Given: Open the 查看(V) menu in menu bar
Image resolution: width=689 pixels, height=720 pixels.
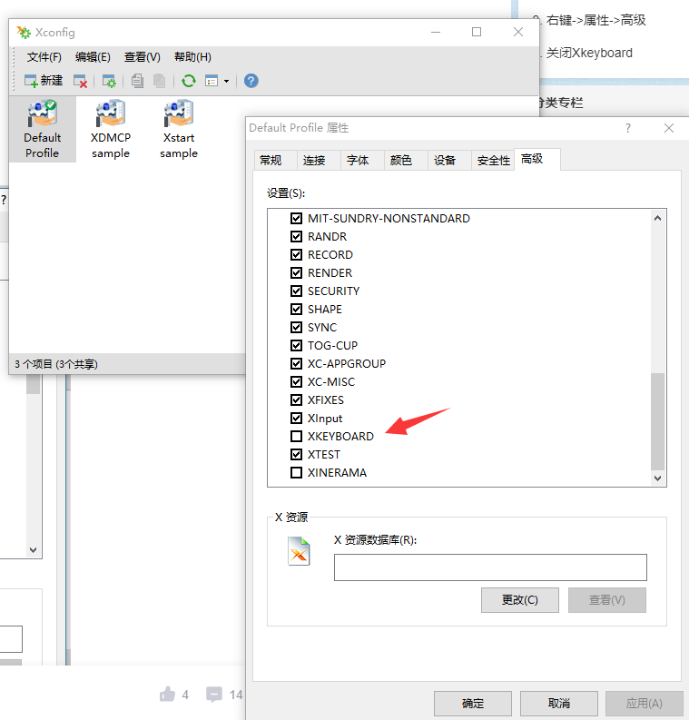Looking at the screenshot, I should coord(143,57).
